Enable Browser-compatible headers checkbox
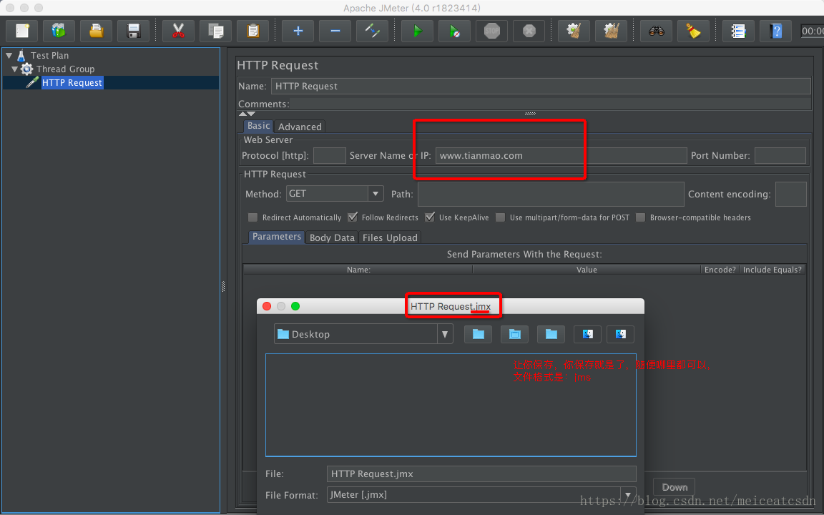 click(x=641, y=217)
